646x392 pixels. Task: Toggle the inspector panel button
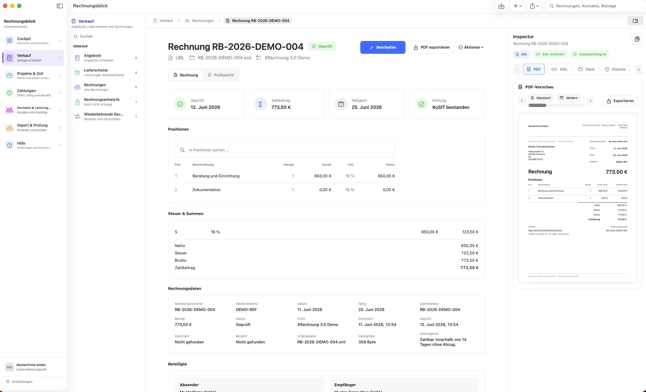click(635, 21)
